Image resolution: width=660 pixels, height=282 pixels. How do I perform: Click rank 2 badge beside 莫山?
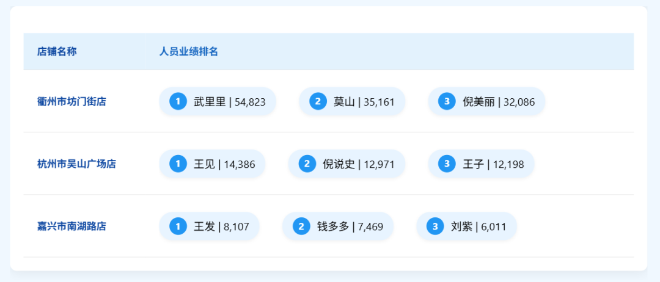318,101
